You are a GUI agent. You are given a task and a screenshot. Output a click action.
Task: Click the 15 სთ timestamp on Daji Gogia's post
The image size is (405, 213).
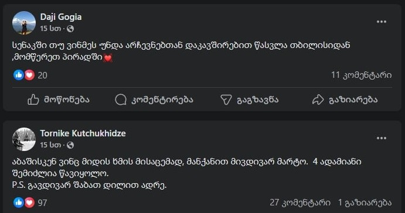click(50, 29)
